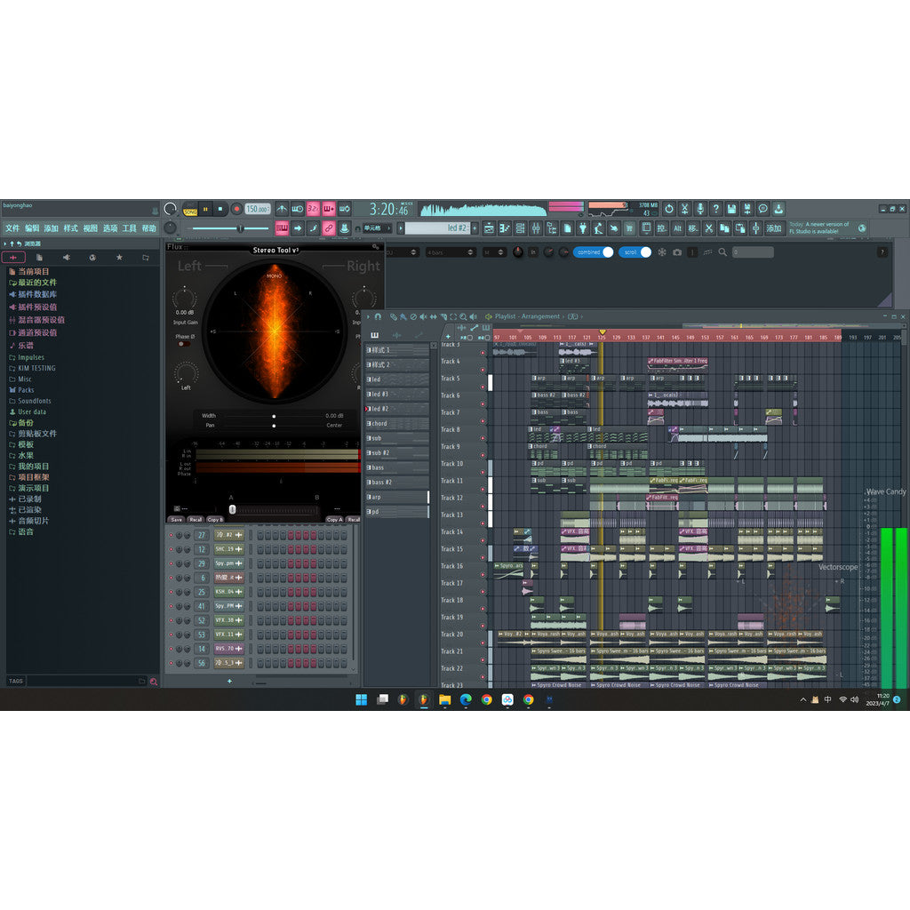Toggle Phase invert switch on Left channel
Image resolution: width=910 pixels, height=910 pixels.
pyautogui.click(x=183, y=344)
